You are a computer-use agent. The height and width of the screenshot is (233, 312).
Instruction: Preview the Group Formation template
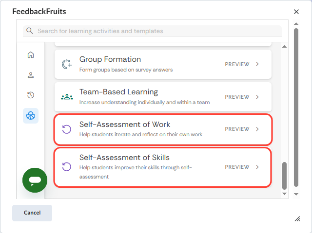pyautogui.click(x=237, y=64)
